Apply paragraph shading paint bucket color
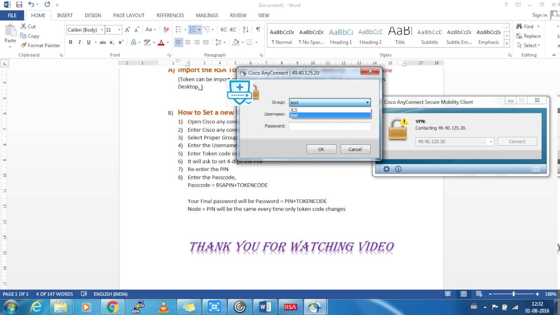The height and width of the screenshot is (315, 560). (236, 42)
